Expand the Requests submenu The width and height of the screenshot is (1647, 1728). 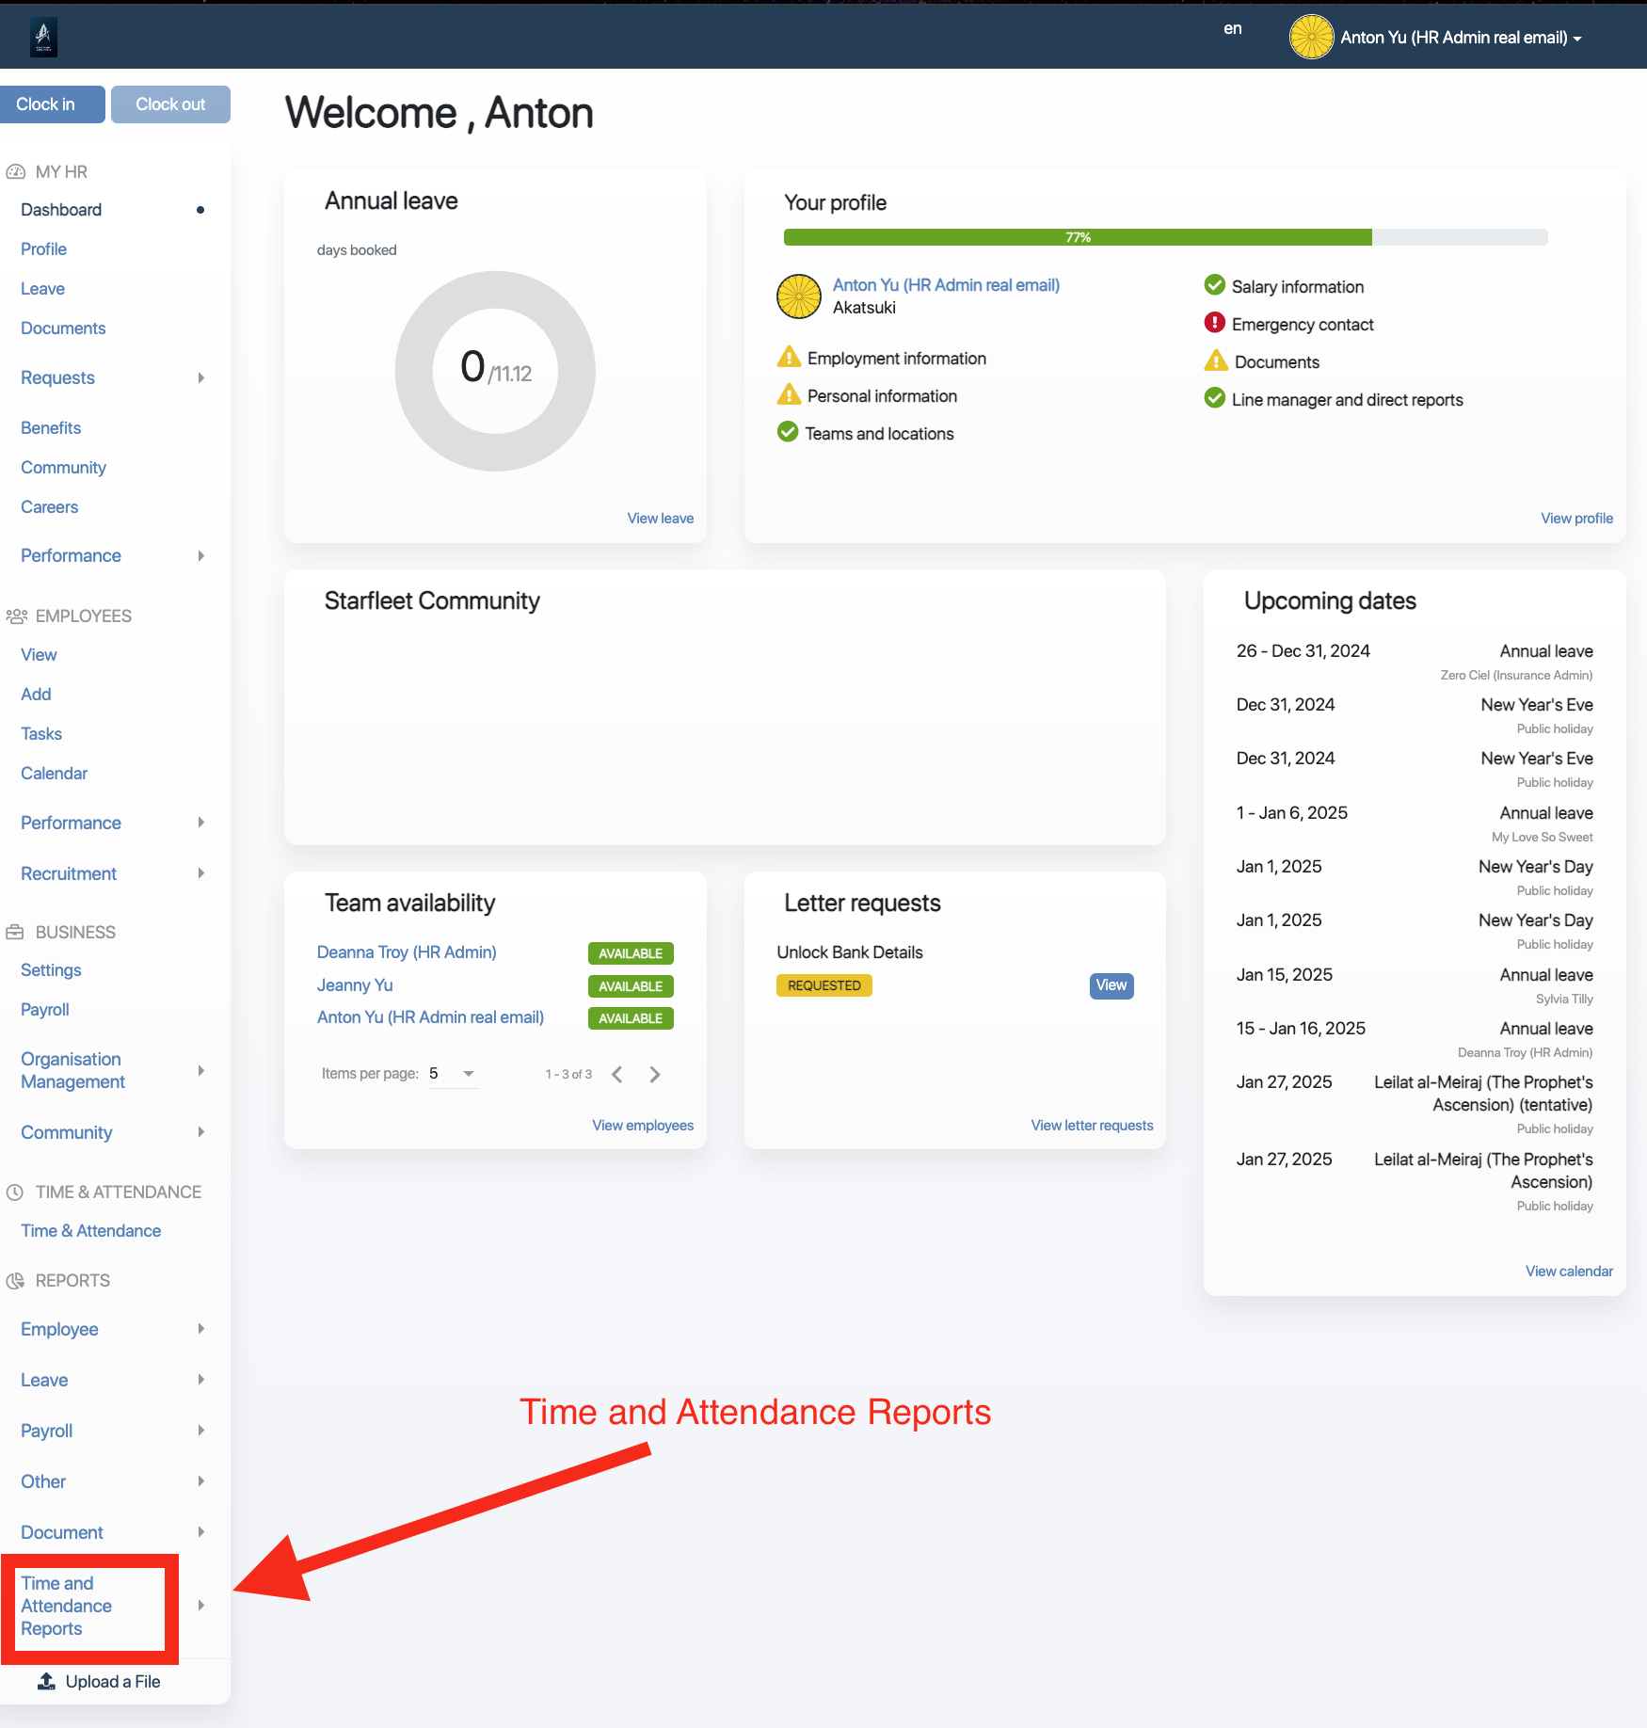pyautogui.click(x=200, y=378)
